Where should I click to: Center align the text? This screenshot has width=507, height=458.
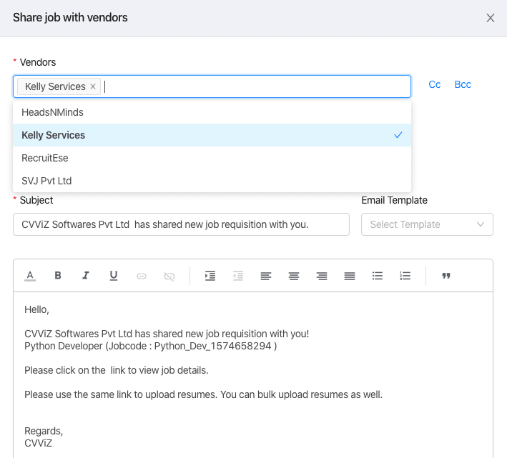point(294,276)
